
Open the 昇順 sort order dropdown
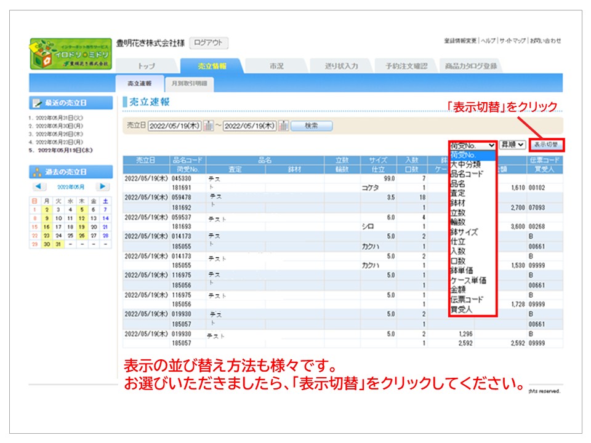pyautogui.click(x=512, y=145)
